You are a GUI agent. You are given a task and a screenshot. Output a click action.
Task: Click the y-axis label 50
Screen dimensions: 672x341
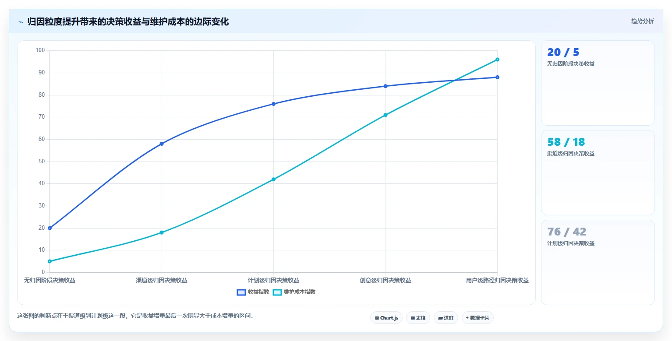click(x=42, y=162)
